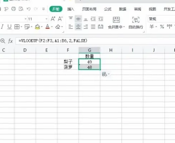Select column H header
This screenshot has width=175, height=143.
111,50
